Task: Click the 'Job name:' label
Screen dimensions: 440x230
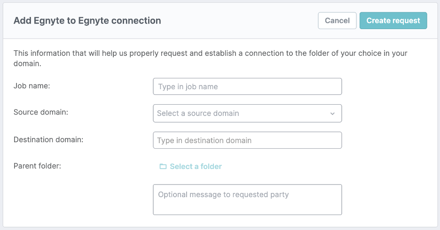Action: pyautogui.click(x=32, y=86)
